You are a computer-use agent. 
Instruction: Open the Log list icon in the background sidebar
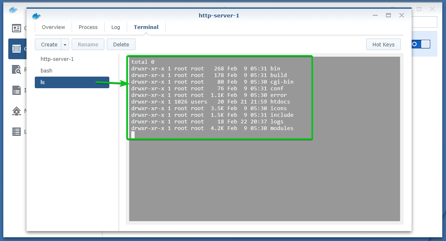17,132
